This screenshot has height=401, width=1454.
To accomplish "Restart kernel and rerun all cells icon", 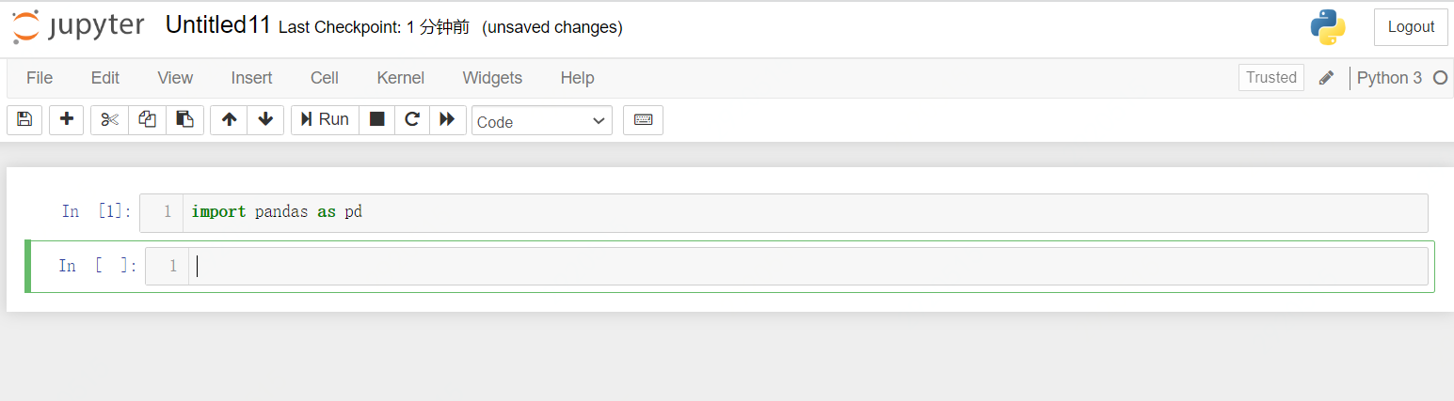I will pos(447,119).
